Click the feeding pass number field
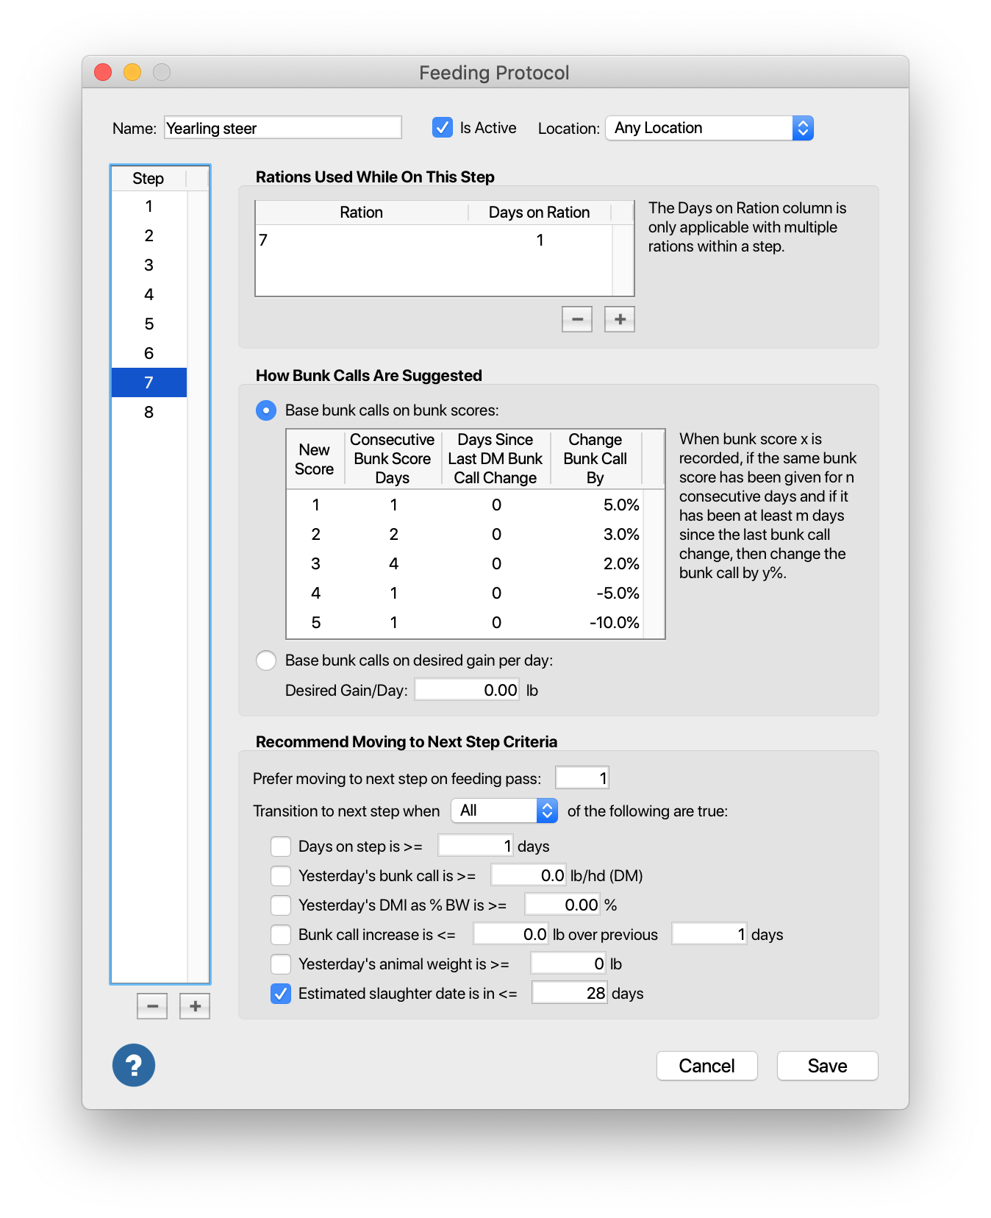This screenshot has width=991, height=1218. tap(582, 778)
